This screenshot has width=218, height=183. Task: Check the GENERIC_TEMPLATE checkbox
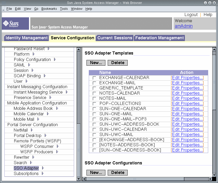[x=94, y=88]
